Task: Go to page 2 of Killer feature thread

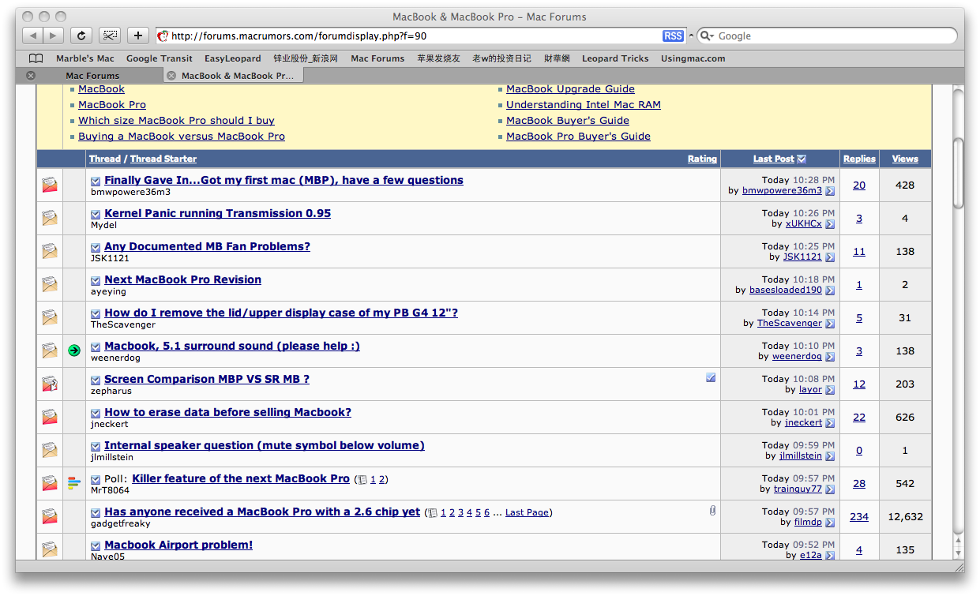Action: [x=382, y=479]
